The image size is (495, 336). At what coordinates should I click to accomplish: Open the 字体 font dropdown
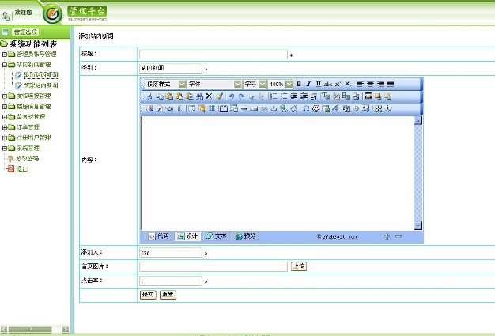point(238,84)
